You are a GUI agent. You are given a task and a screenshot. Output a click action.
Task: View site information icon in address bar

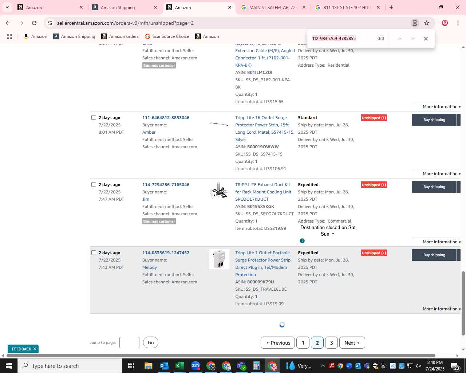[50, 23]
